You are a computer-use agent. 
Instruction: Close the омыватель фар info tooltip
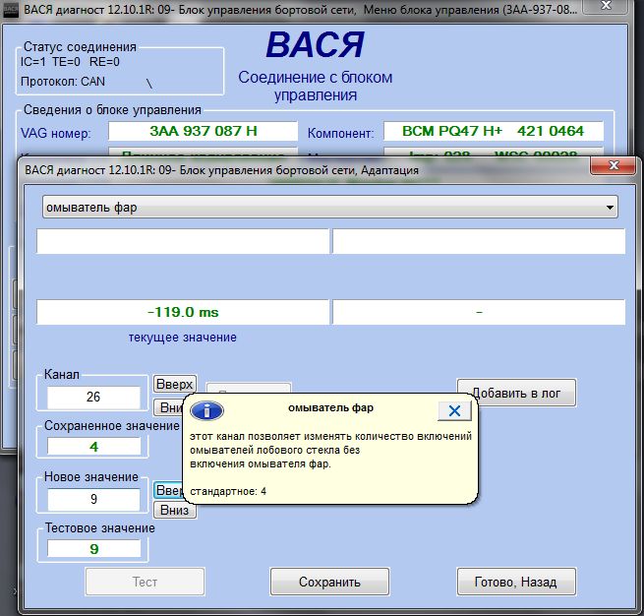tap(454, 410)
